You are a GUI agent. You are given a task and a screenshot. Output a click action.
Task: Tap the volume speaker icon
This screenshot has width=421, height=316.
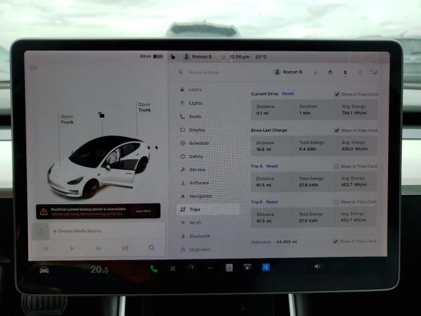pyautogui.click(x=317, y=267)
